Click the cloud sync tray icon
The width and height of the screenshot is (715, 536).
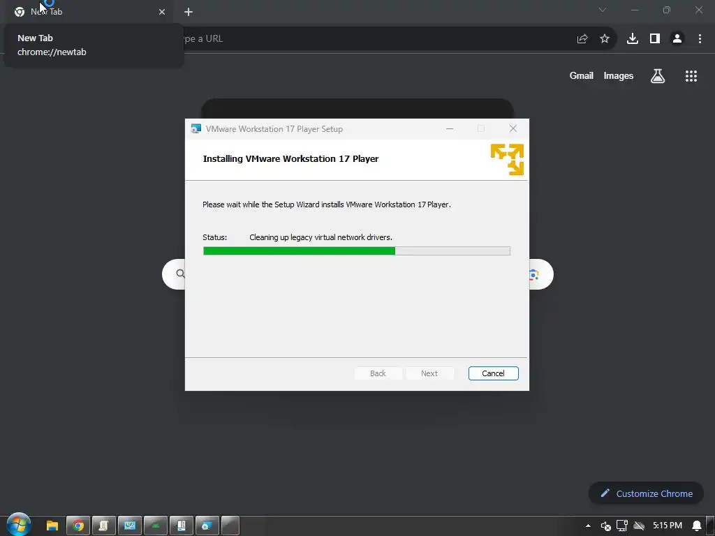(x=639, y=526)
